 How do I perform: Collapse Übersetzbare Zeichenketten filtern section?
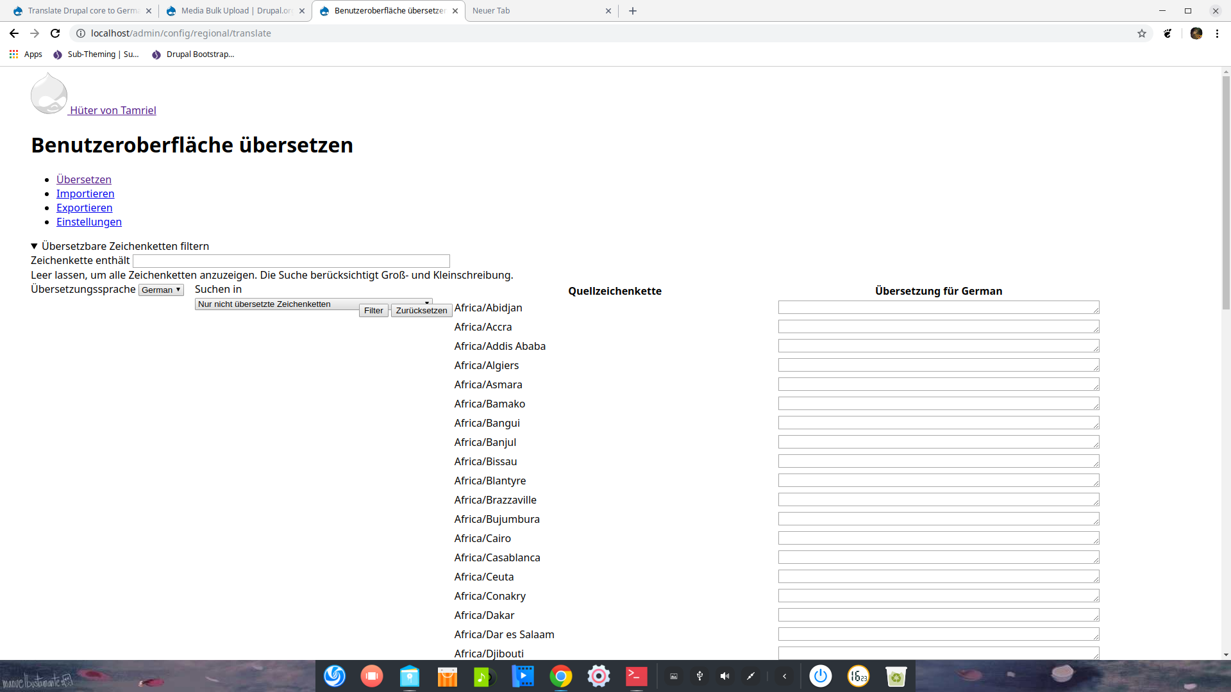(x=35, y=246)
